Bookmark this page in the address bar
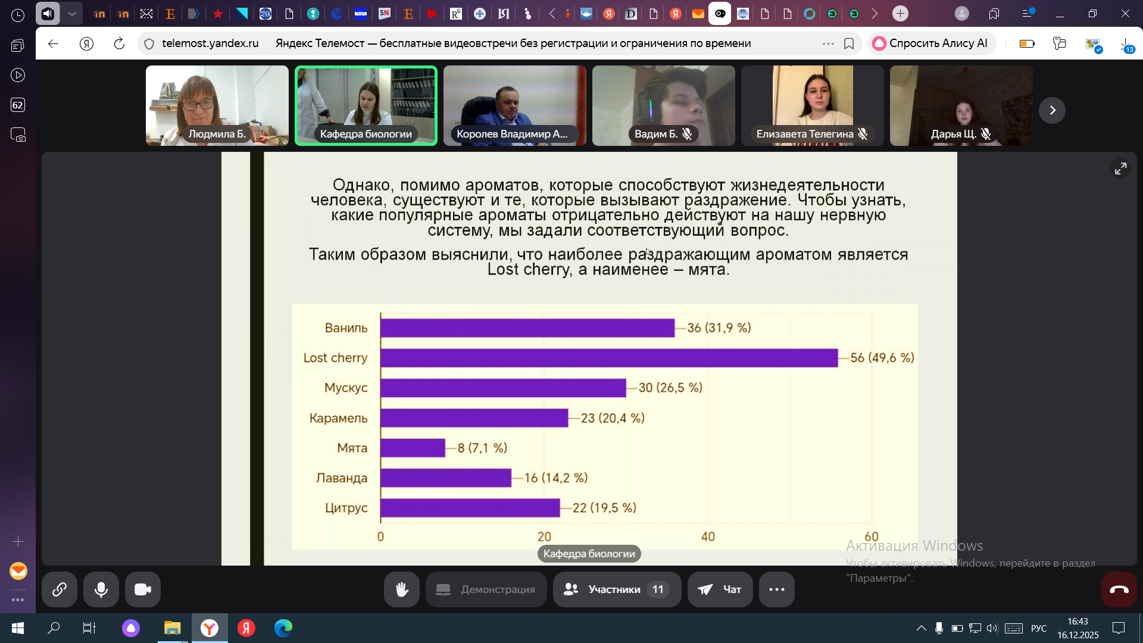Viewport: 1143px width, 643px height. tap(849, 43)
